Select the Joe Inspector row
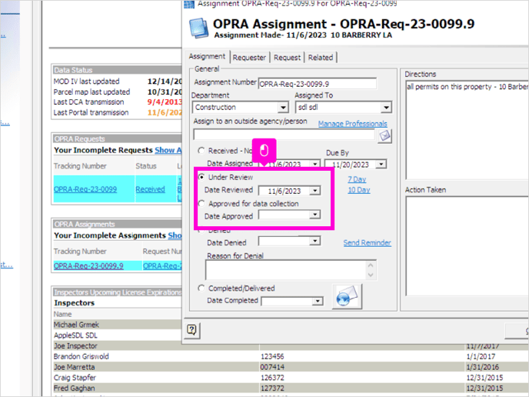Image resolution: width=529 pixels, height=397 pixels. (x=290, y=345)
